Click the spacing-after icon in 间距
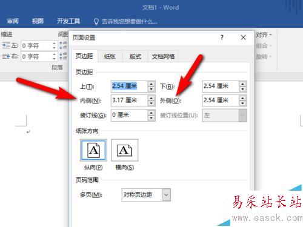 point(63,56)
